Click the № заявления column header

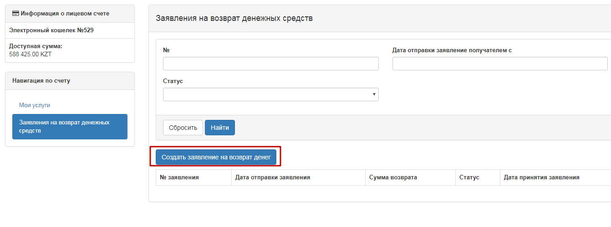pos(179,178)
